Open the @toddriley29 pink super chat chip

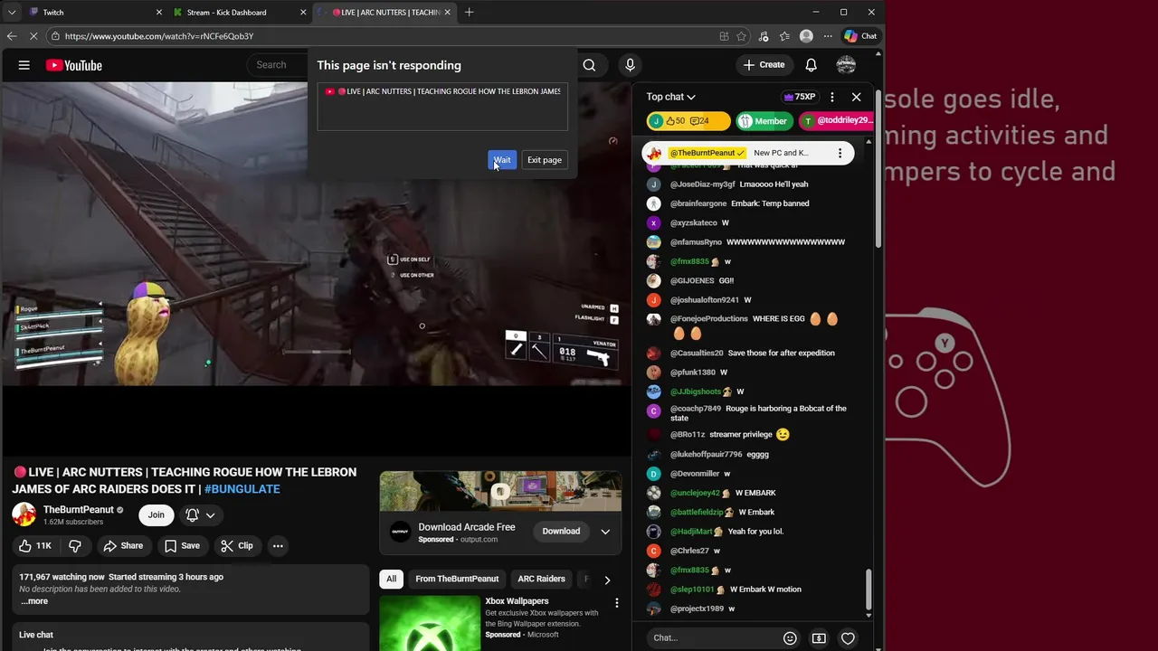pyautogui.click(x=837, y=121)
